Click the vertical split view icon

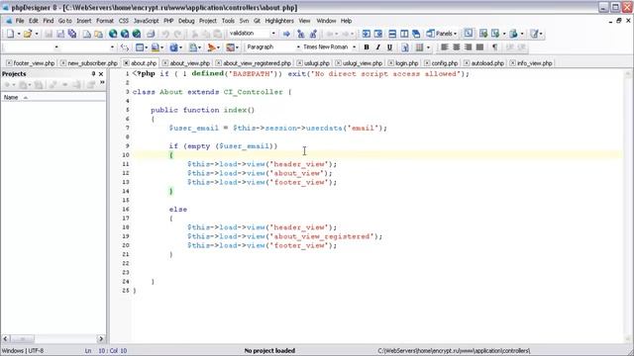point(404,34)
